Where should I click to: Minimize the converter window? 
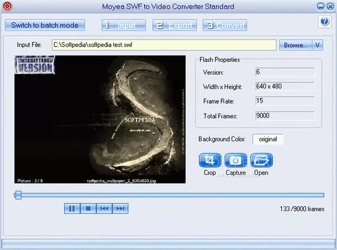(x=321, y=7)
